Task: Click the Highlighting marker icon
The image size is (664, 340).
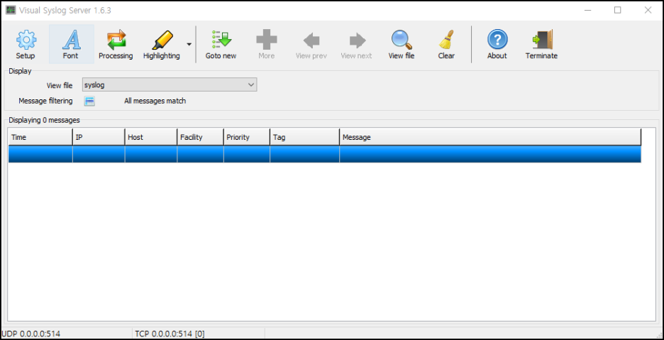Action: (162, 40)
